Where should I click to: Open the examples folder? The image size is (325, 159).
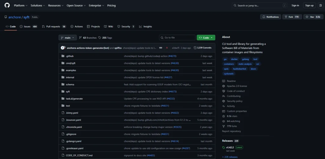pos(71,70)
